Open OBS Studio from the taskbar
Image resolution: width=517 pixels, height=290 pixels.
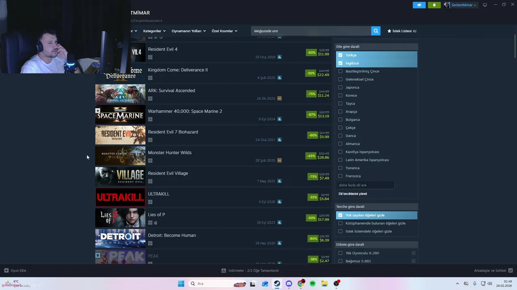click(336, 284)
